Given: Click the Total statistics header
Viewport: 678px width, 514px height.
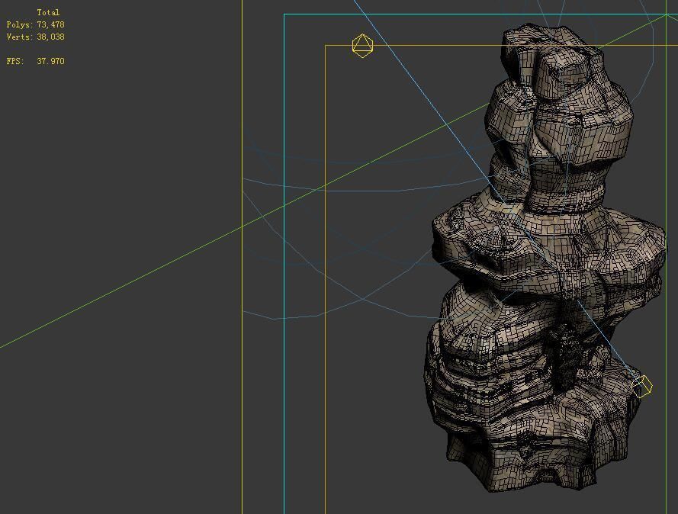Looking at the screenshot, I should pyautogui.click(x=48, y=12).
